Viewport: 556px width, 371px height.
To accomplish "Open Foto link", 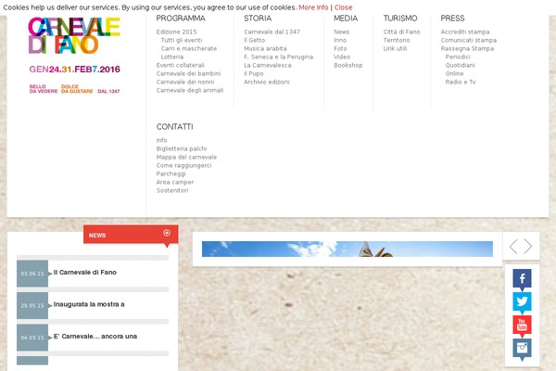I will point(340,48).
